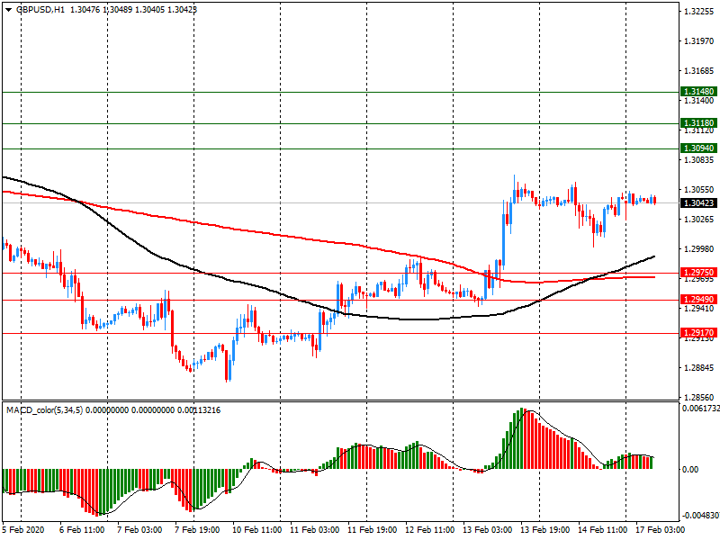Viewport: 720px width, 540px height.
Task: Select the MACD_color(5,34,5) indicator label
Action: point(44,410)
